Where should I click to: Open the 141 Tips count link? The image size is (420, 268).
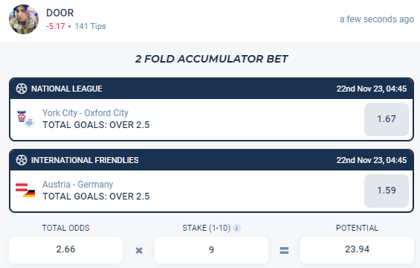pos(90,26)
